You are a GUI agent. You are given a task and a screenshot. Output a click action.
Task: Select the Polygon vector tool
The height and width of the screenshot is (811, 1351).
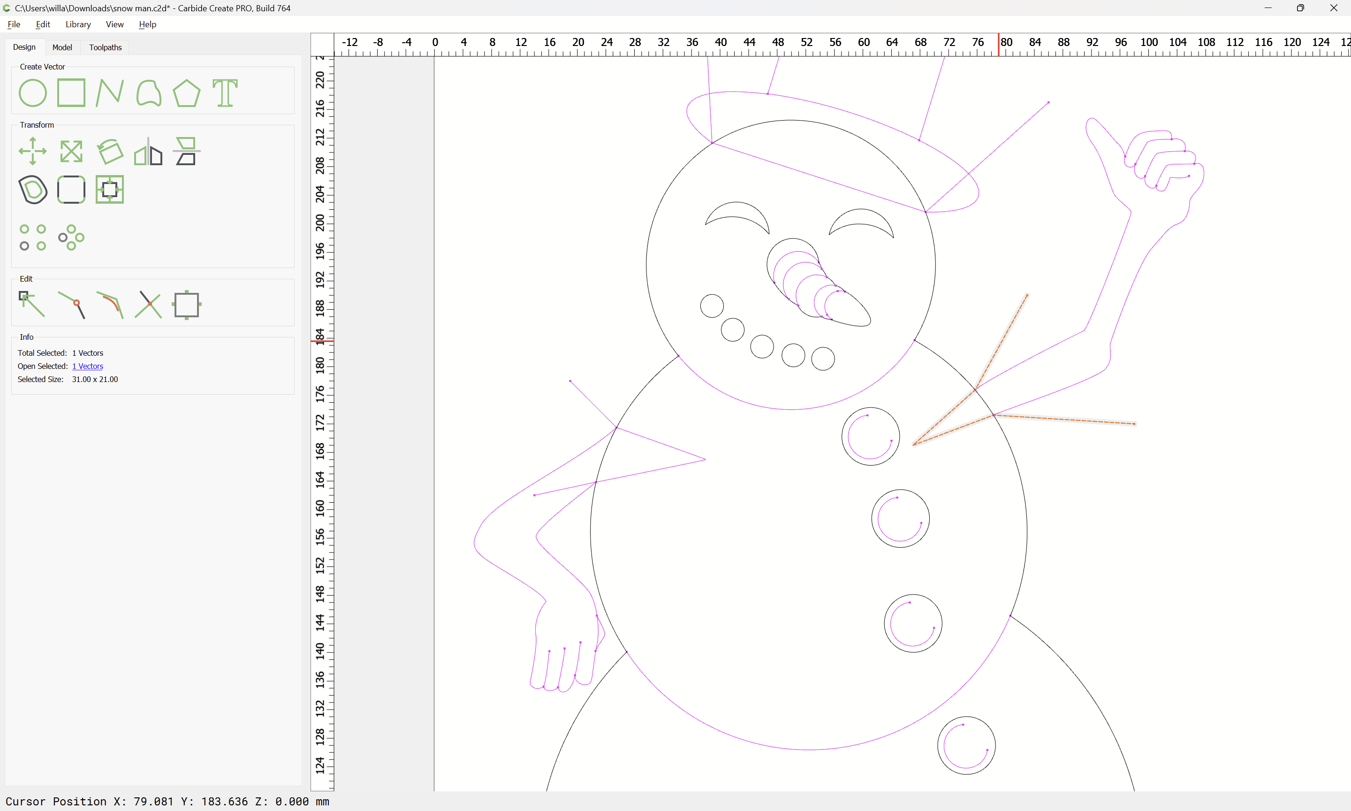tap(187, 92)
